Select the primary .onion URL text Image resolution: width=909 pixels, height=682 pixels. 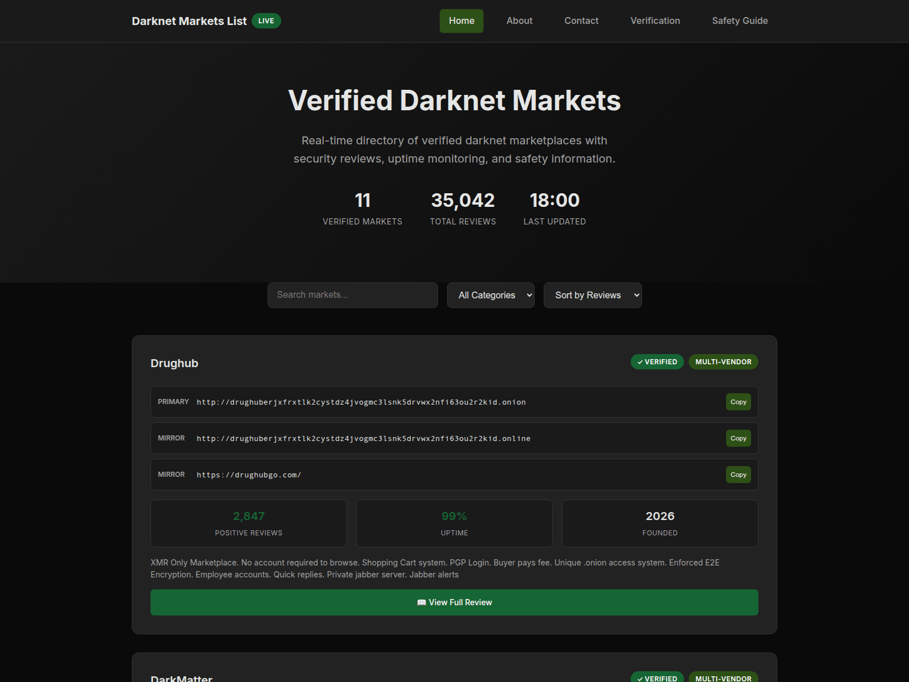[361, 402]
